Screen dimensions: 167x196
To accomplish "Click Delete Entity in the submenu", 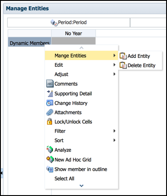I will (x=140, y=65).
